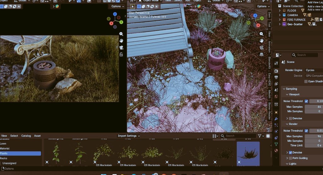Click asset browser settings gear icon
323x175 pixels.
[268, 136]
